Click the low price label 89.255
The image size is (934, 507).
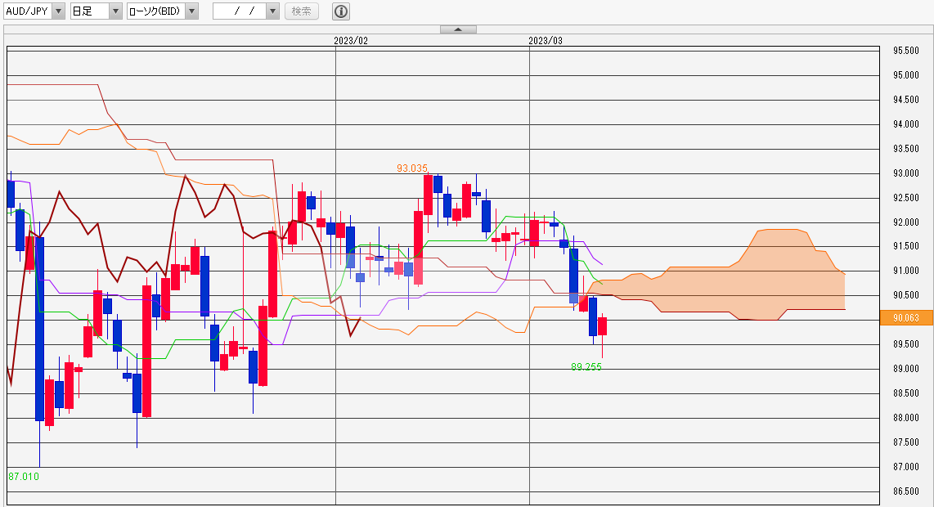[586, 367]
